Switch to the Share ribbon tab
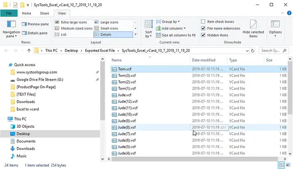This screenshot has width=293, height=169. (44, 13)
